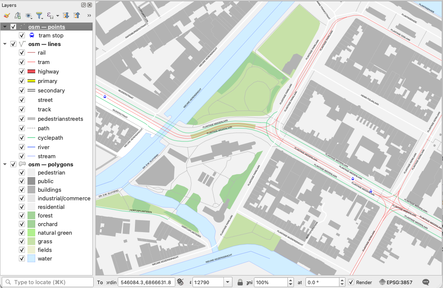Image resolution: width=443 pixels, height=288 pixels.
Task: Collapse the osm — lines layer
Action: [x=5, y=44]
